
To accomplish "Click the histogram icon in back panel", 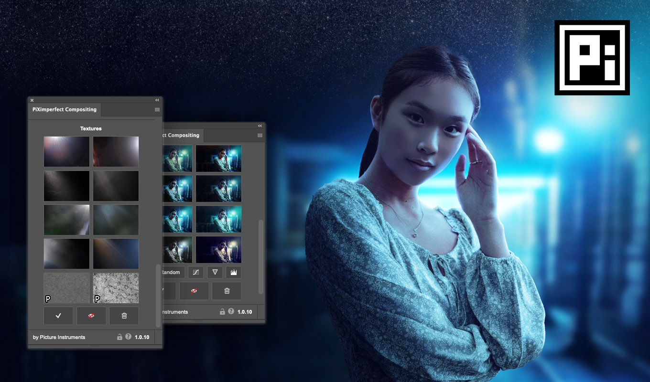I will click(234, 272).
